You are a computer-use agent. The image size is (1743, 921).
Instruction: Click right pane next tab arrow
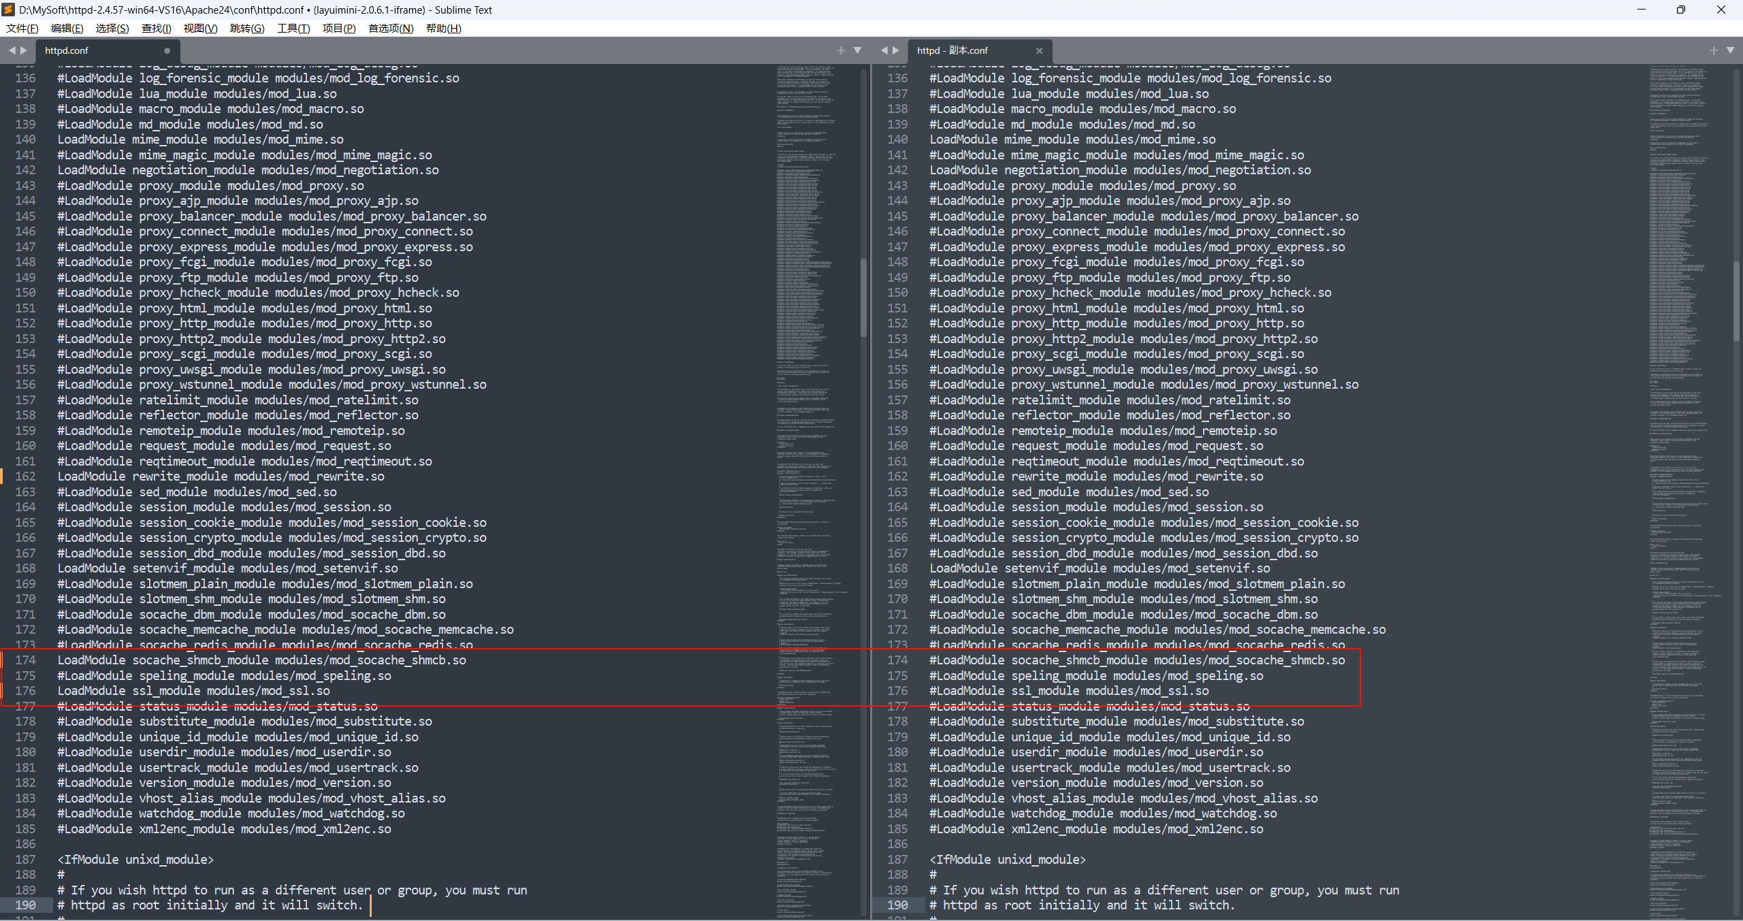(x=896, y=50)
